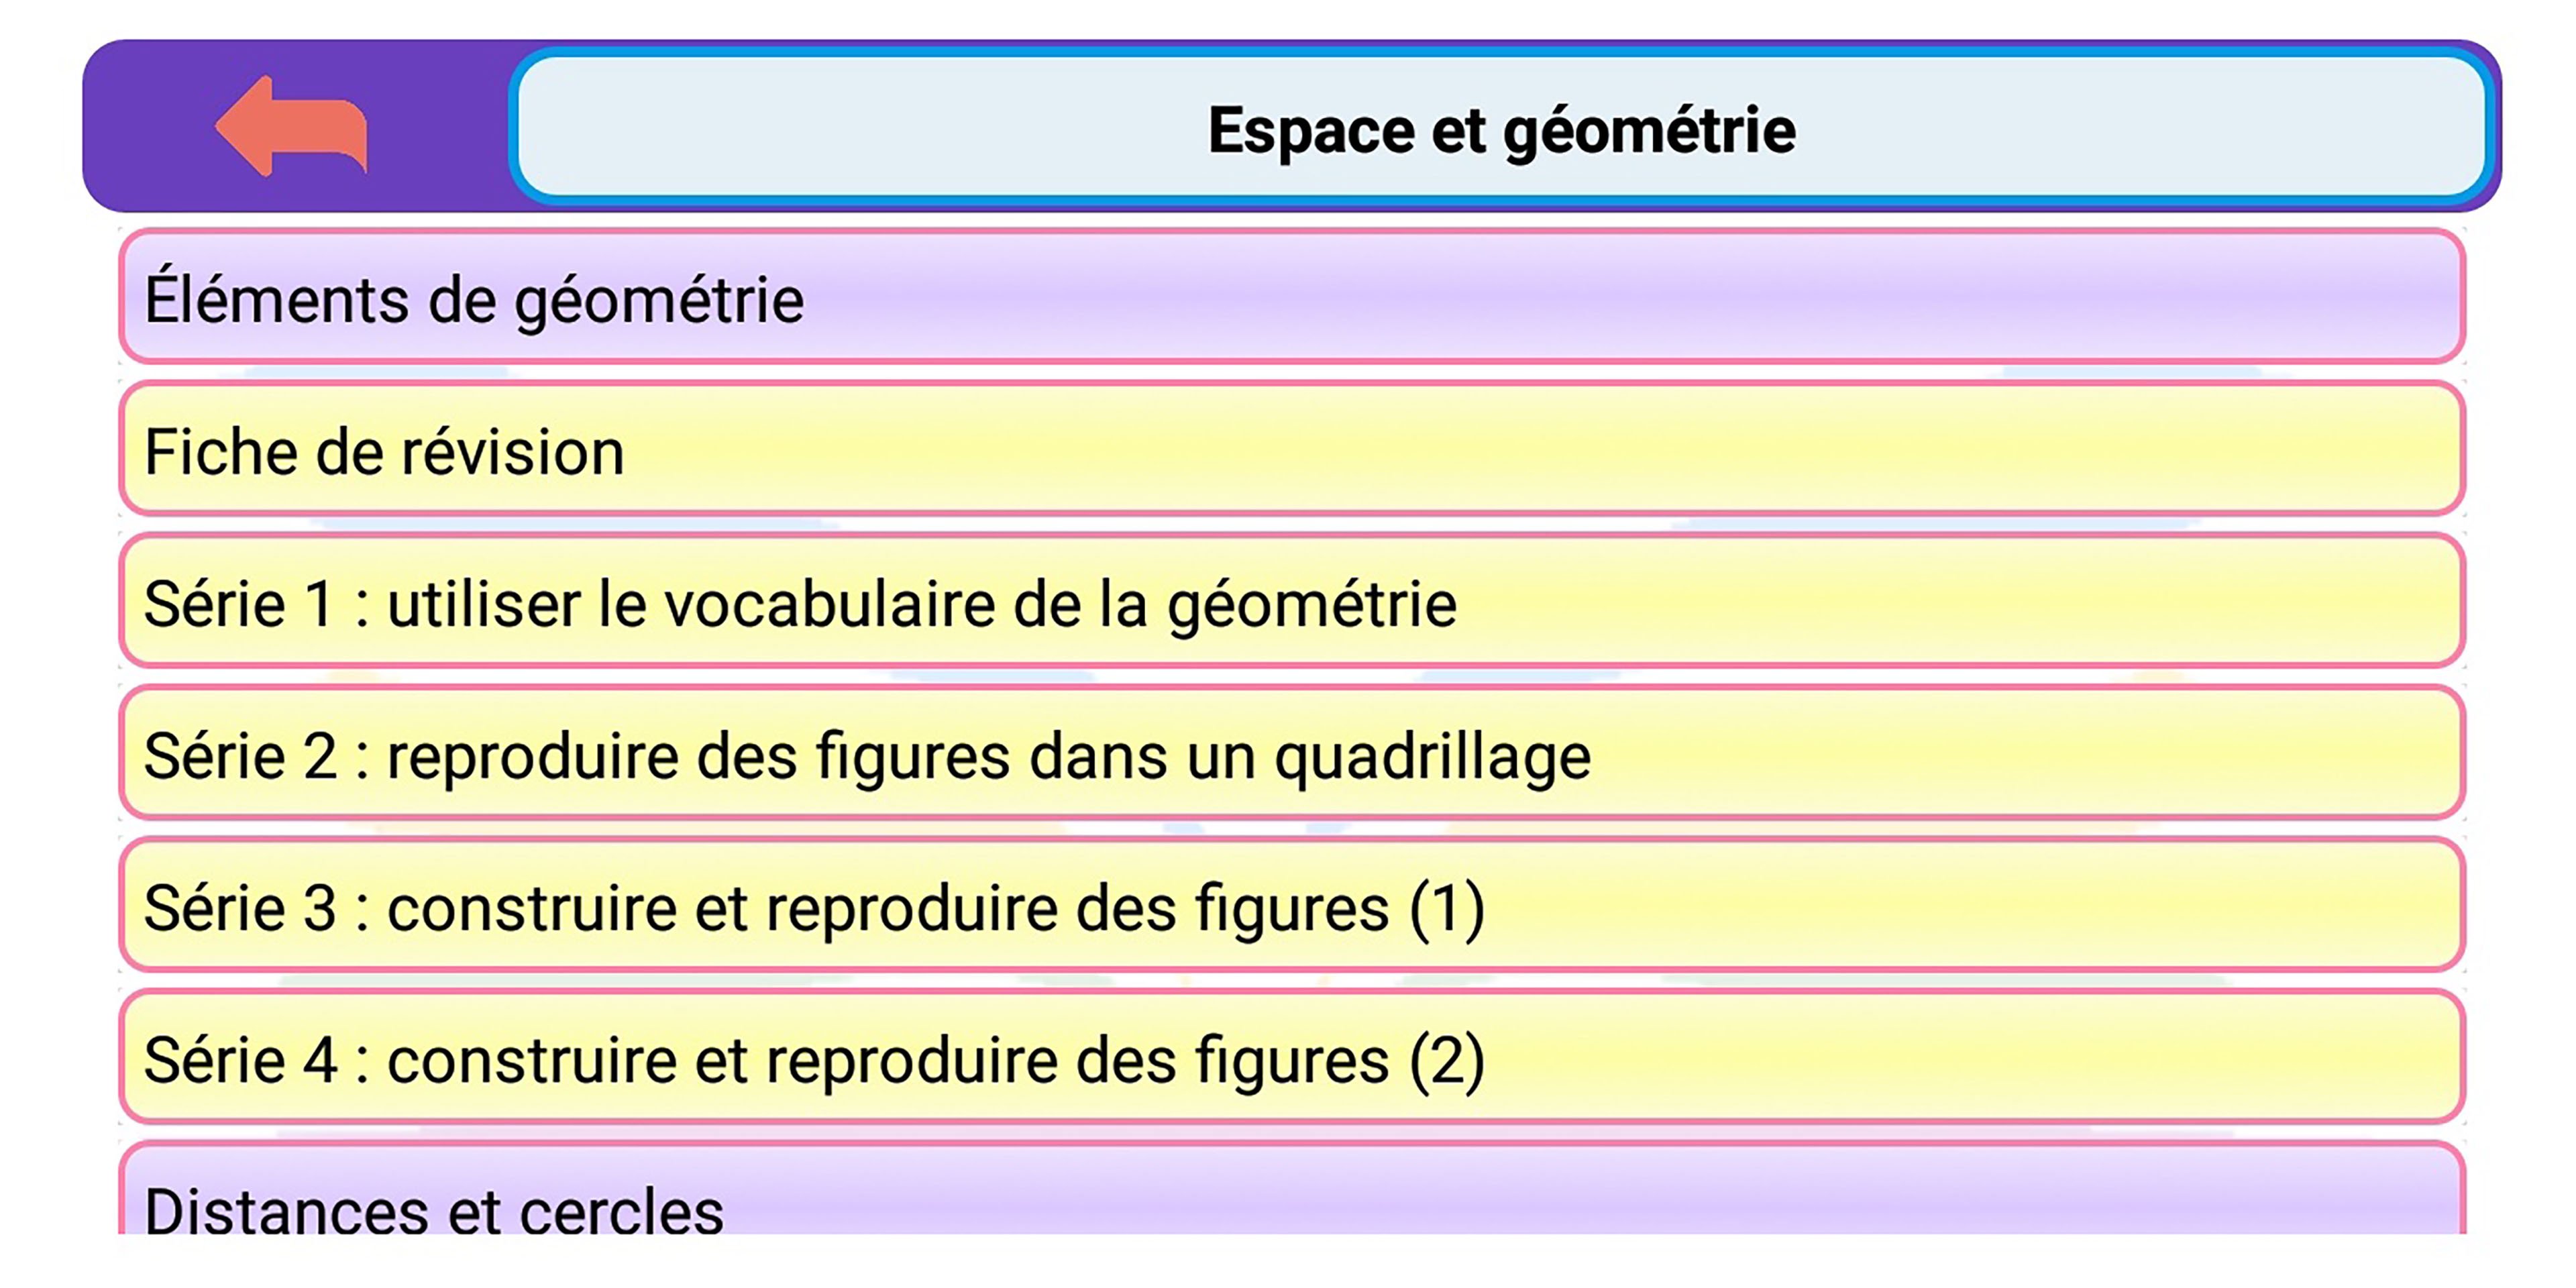Open Série 4 construire et reproduire figures (2)

click(x=1290, y=1059)
